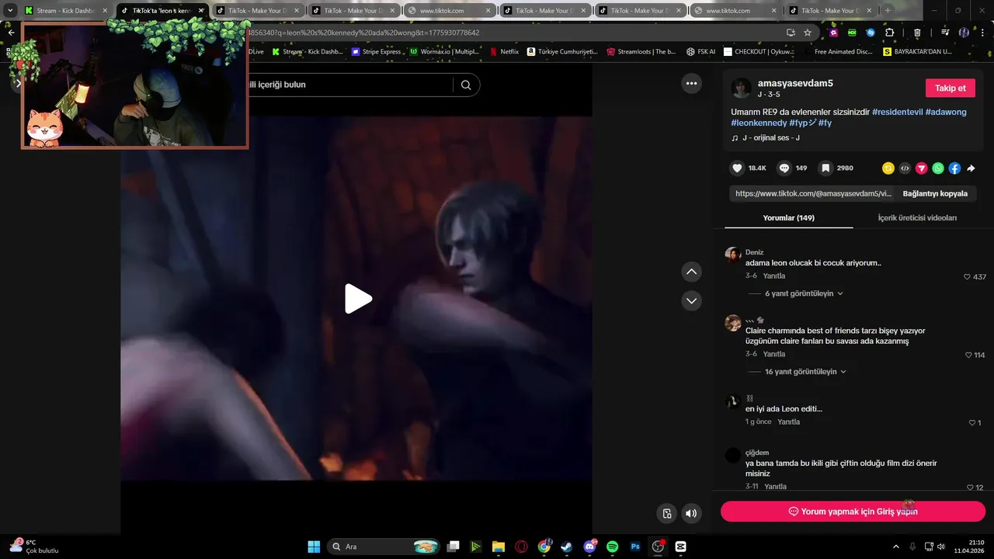This screenshot has width=994, height=559.
Task: Open comments via the speech bubble icon
Action: tap(784, 168)
